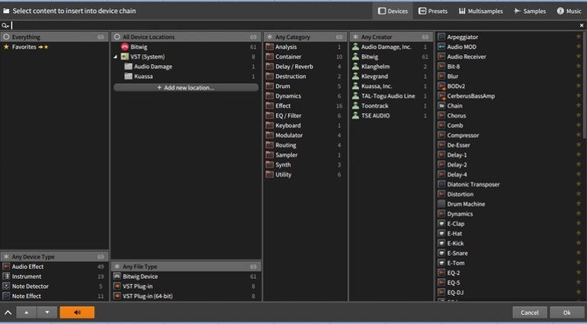Mark Arpeggiator as favorite with its star
This screenshot has width=587, height=324.
point(579,37)
